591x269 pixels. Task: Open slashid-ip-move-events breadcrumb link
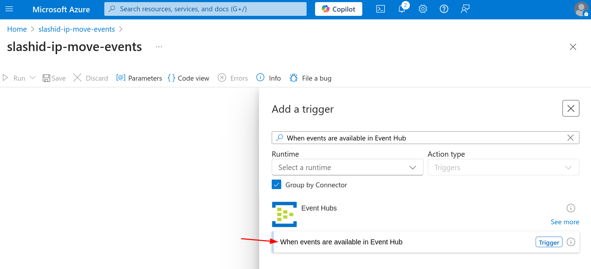point(76,29)
